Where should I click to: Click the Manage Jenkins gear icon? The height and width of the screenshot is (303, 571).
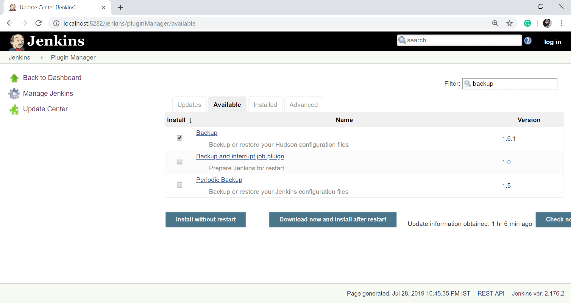tap(14, 94)
